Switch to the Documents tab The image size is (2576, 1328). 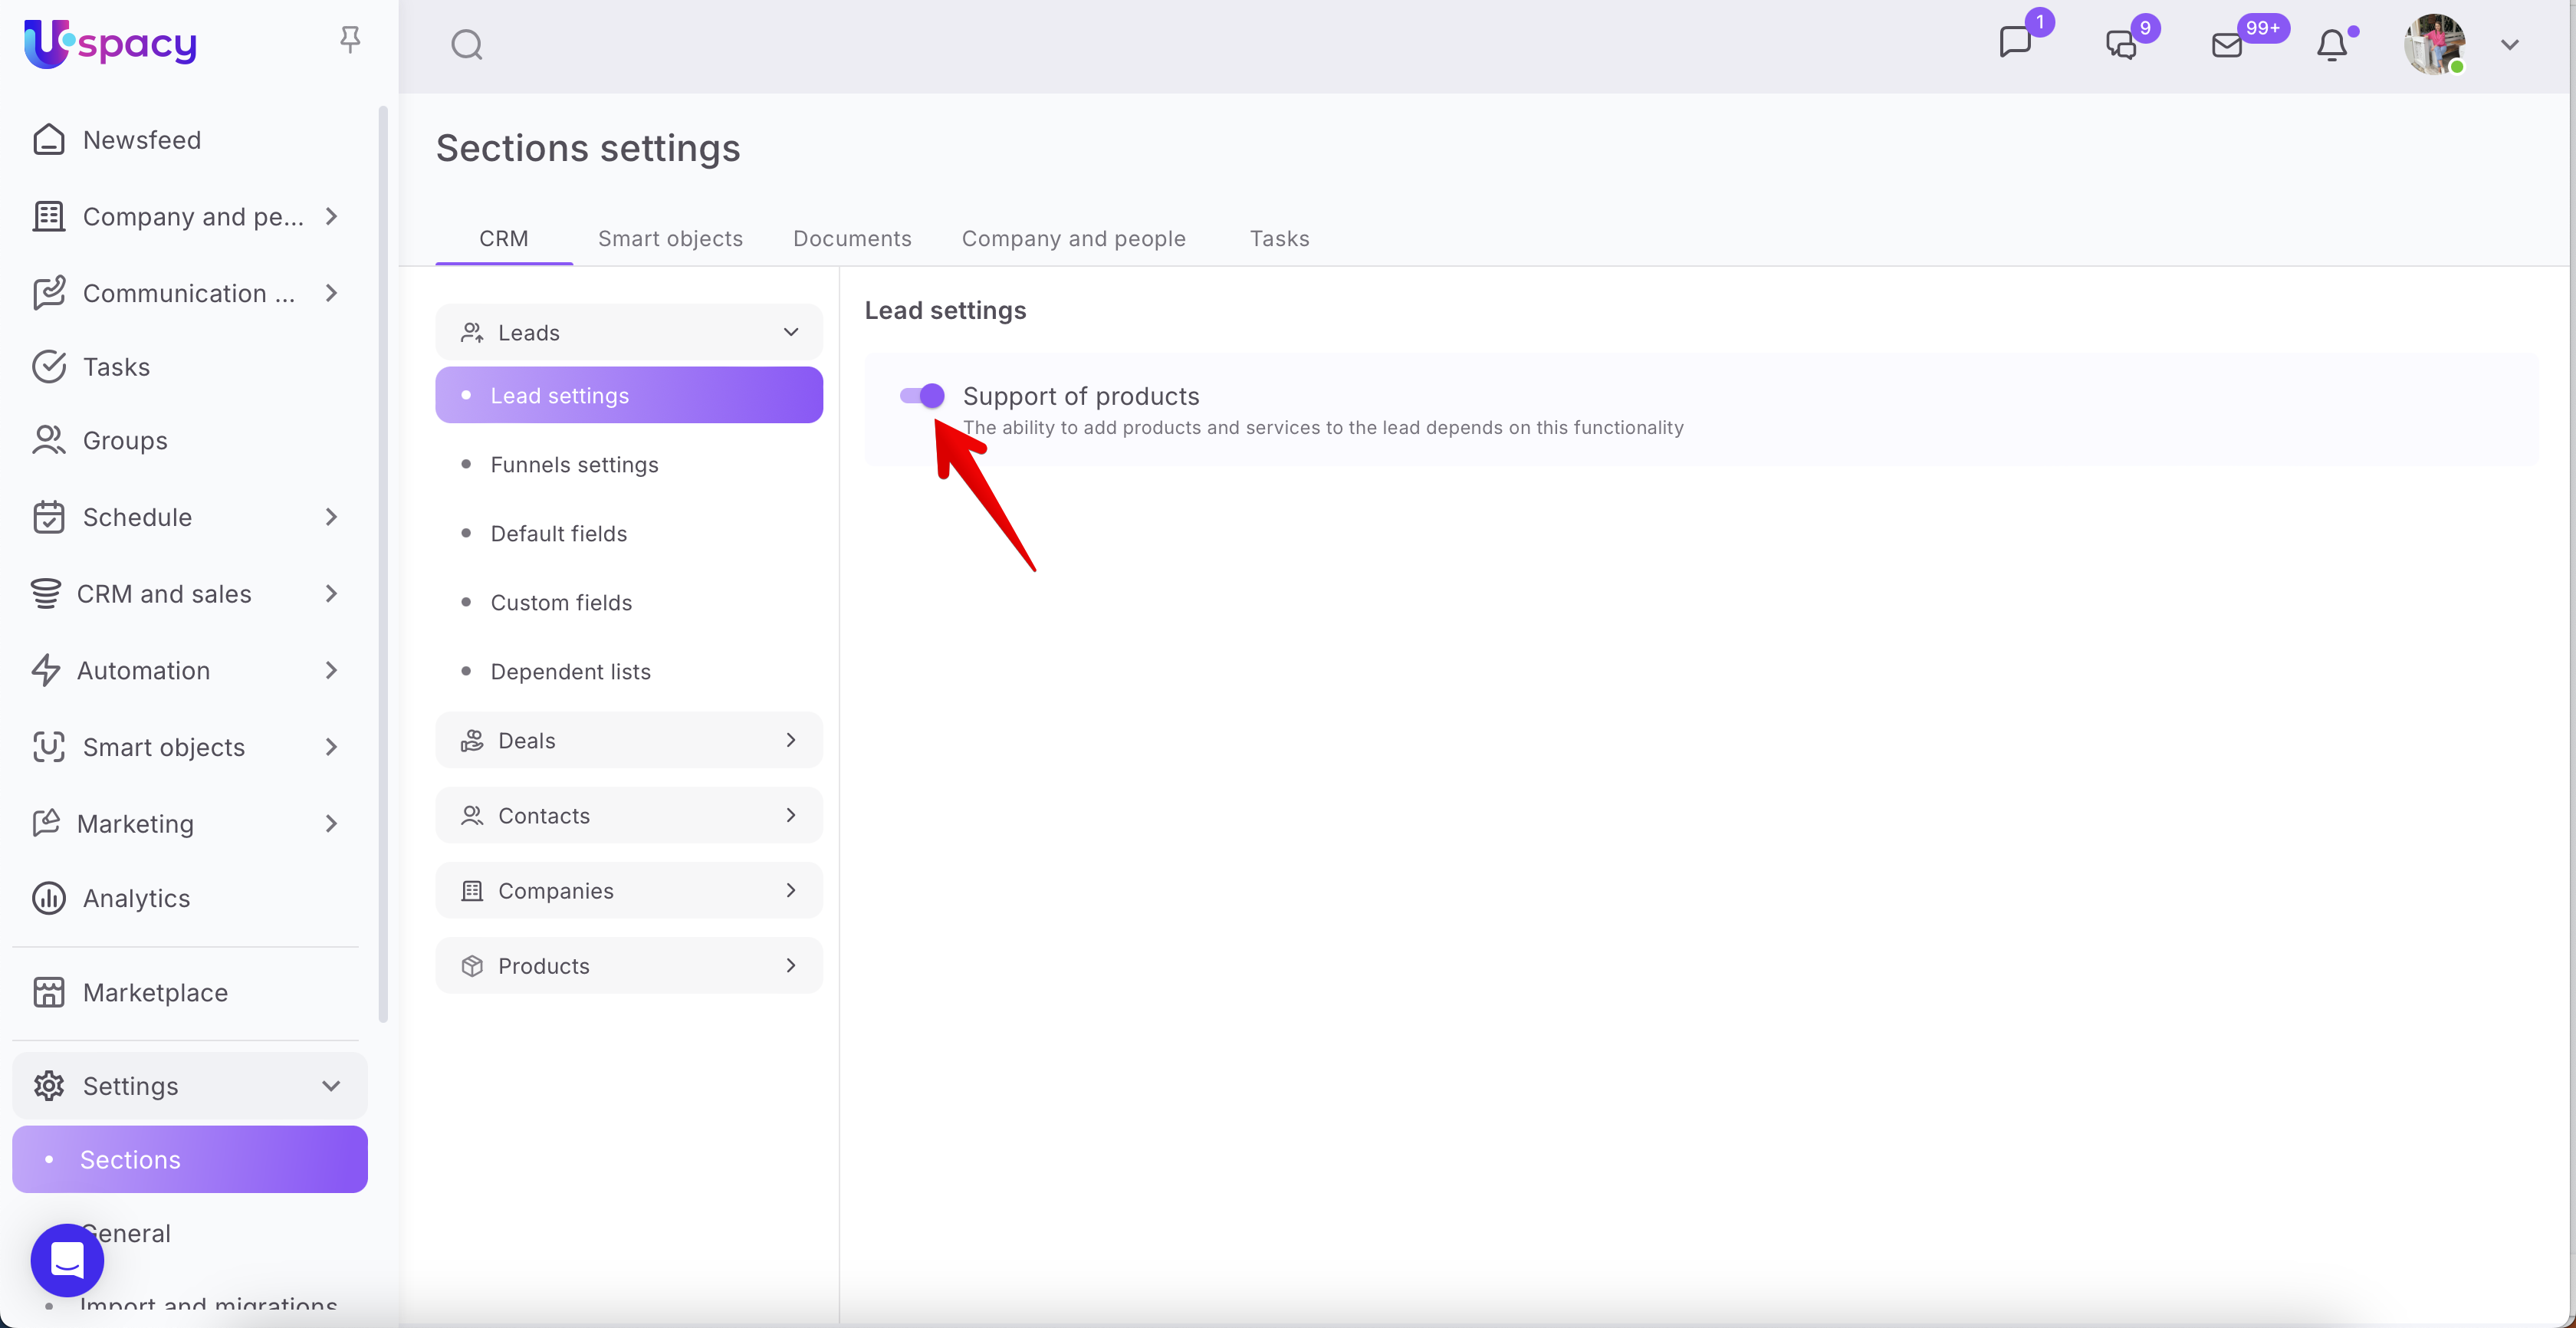(852, 238)
